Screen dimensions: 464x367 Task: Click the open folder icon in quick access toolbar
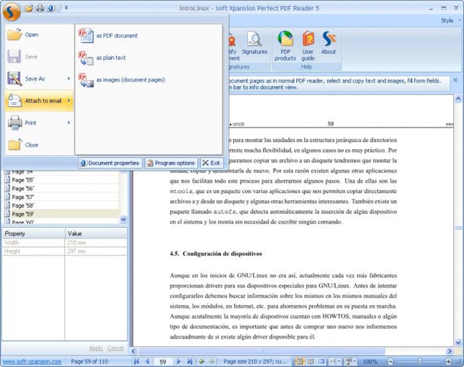click(29, 8)
